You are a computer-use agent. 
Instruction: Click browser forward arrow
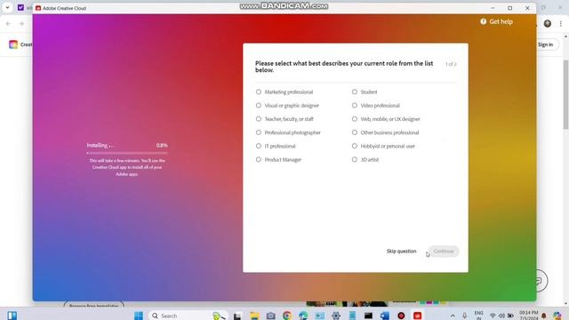pos(21,24)
